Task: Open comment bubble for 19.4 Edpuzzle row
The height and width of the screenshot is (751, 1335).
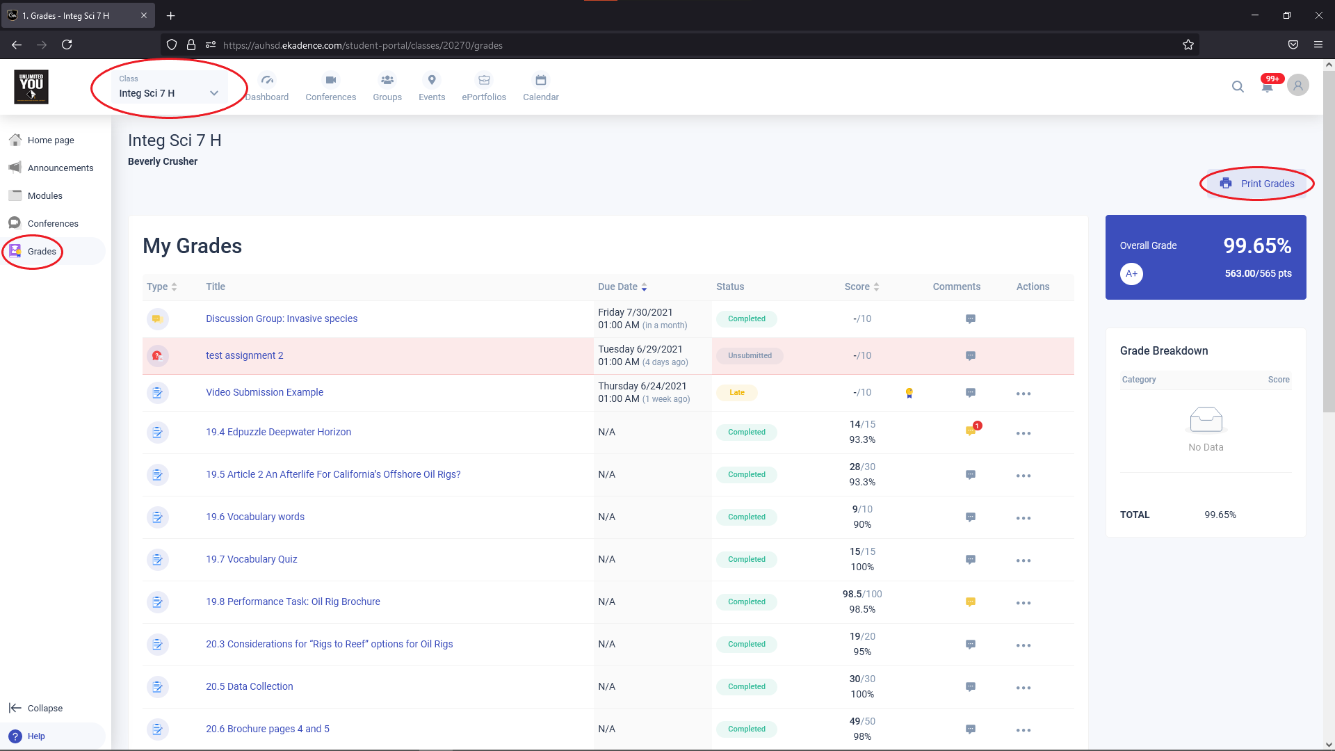Action: 971,432
